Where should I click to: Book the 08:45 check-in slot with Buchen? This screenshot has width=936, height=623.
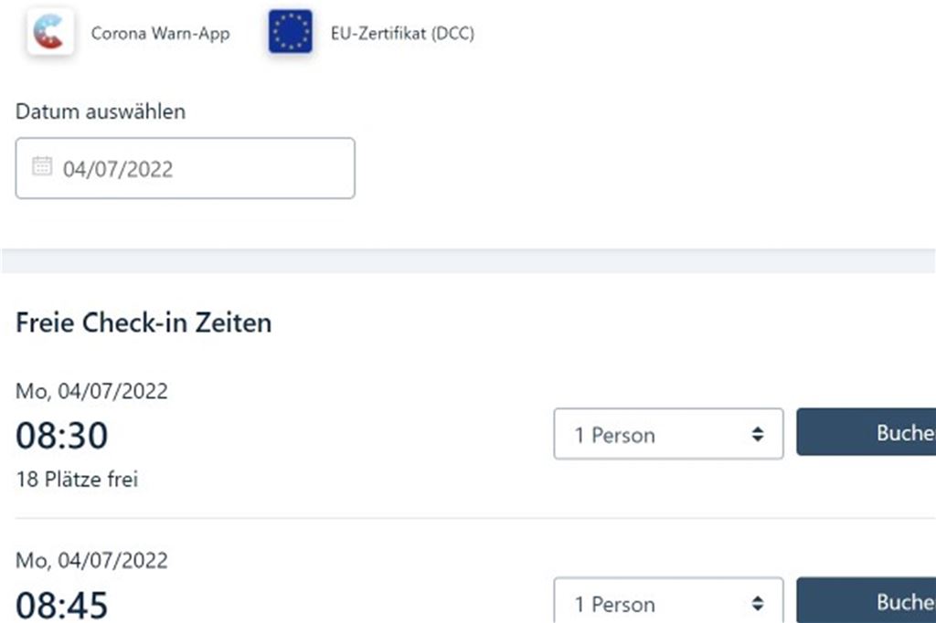pos(867,600)
